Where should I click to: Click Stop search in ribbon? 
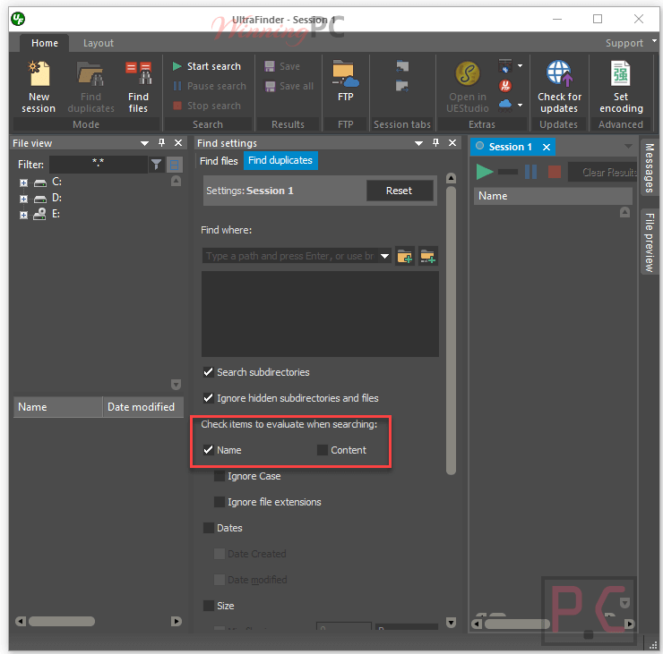pos(207,106)
